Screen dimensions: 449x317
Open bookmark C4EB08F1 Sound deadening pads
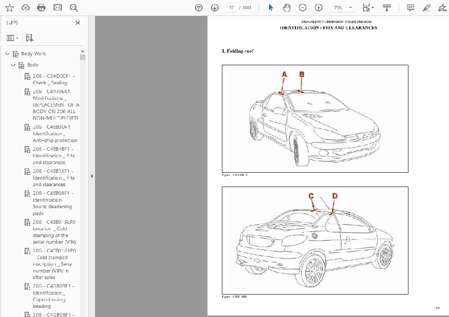coord(53,203)
